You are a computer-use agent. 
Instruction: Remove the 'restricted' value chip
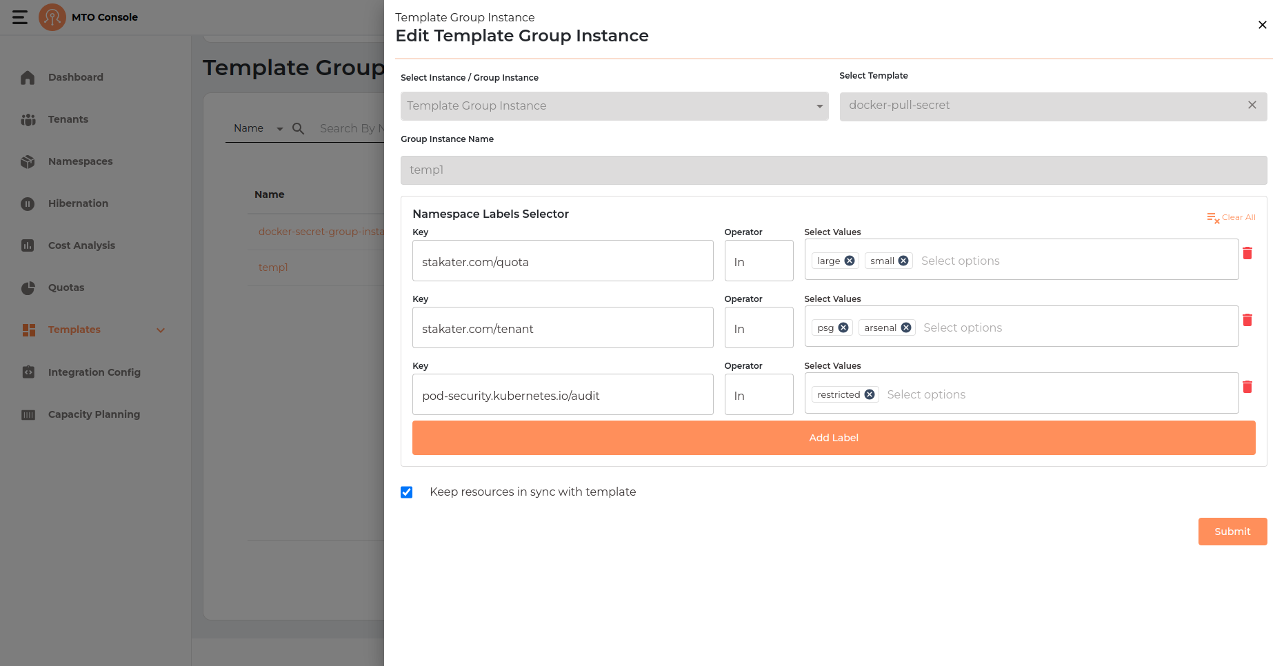[870, 394]
